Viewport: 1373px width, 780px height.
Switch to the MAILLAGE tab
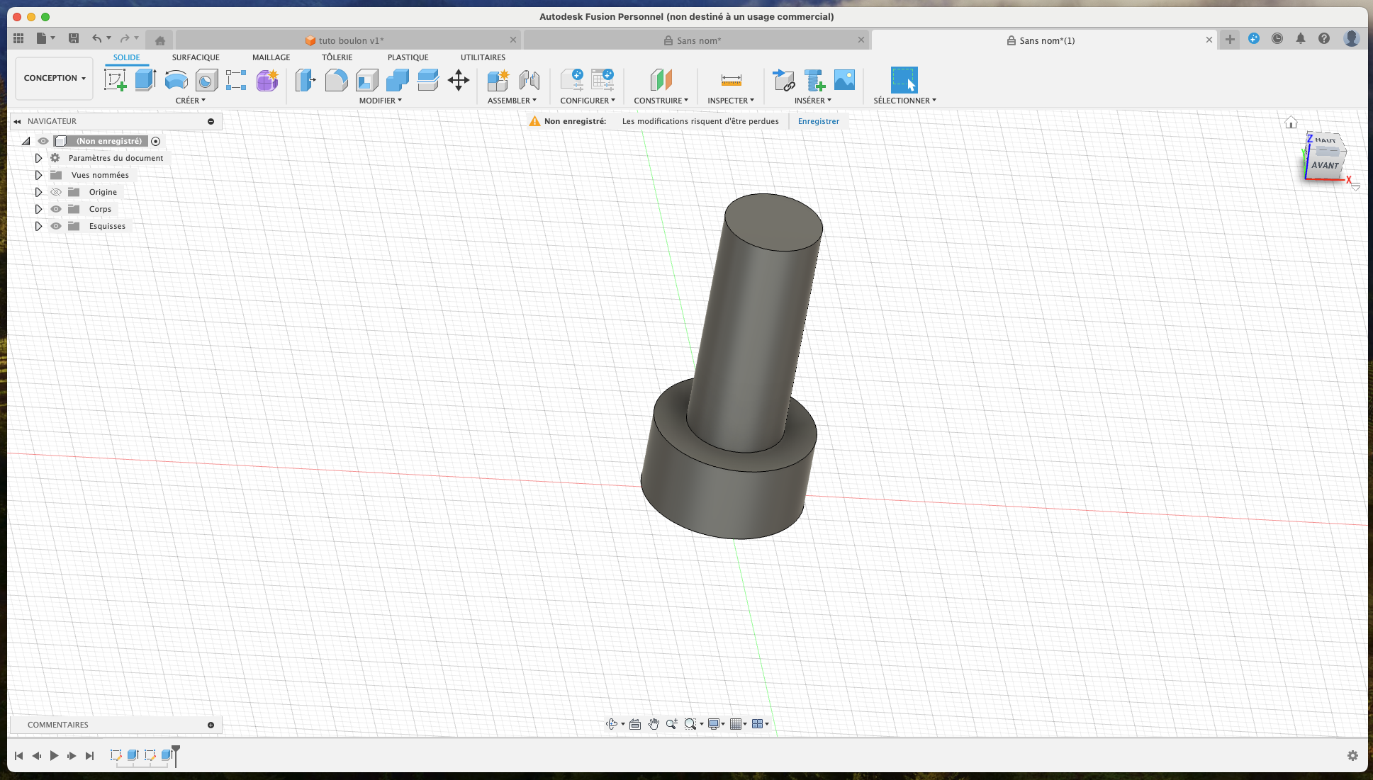[x=271, y=57]
